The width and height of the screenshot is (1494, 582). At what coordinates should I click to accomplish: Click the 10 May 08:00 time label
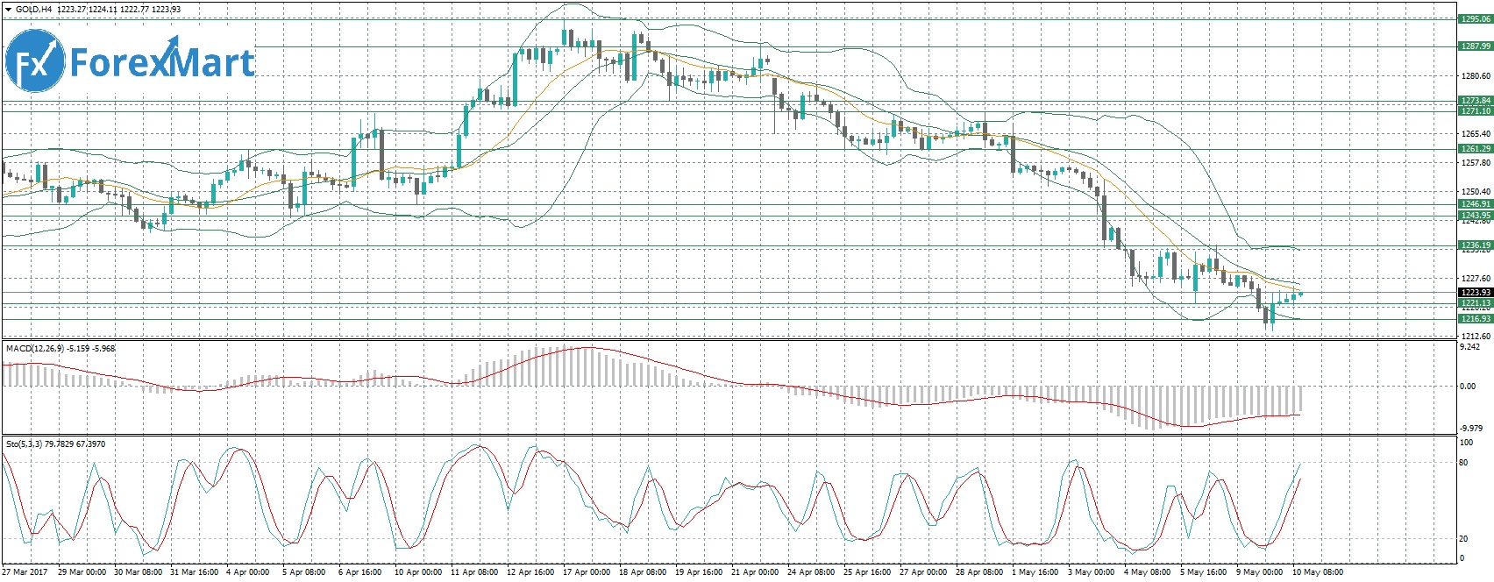pyautogui.click(x=1318, y=572)
